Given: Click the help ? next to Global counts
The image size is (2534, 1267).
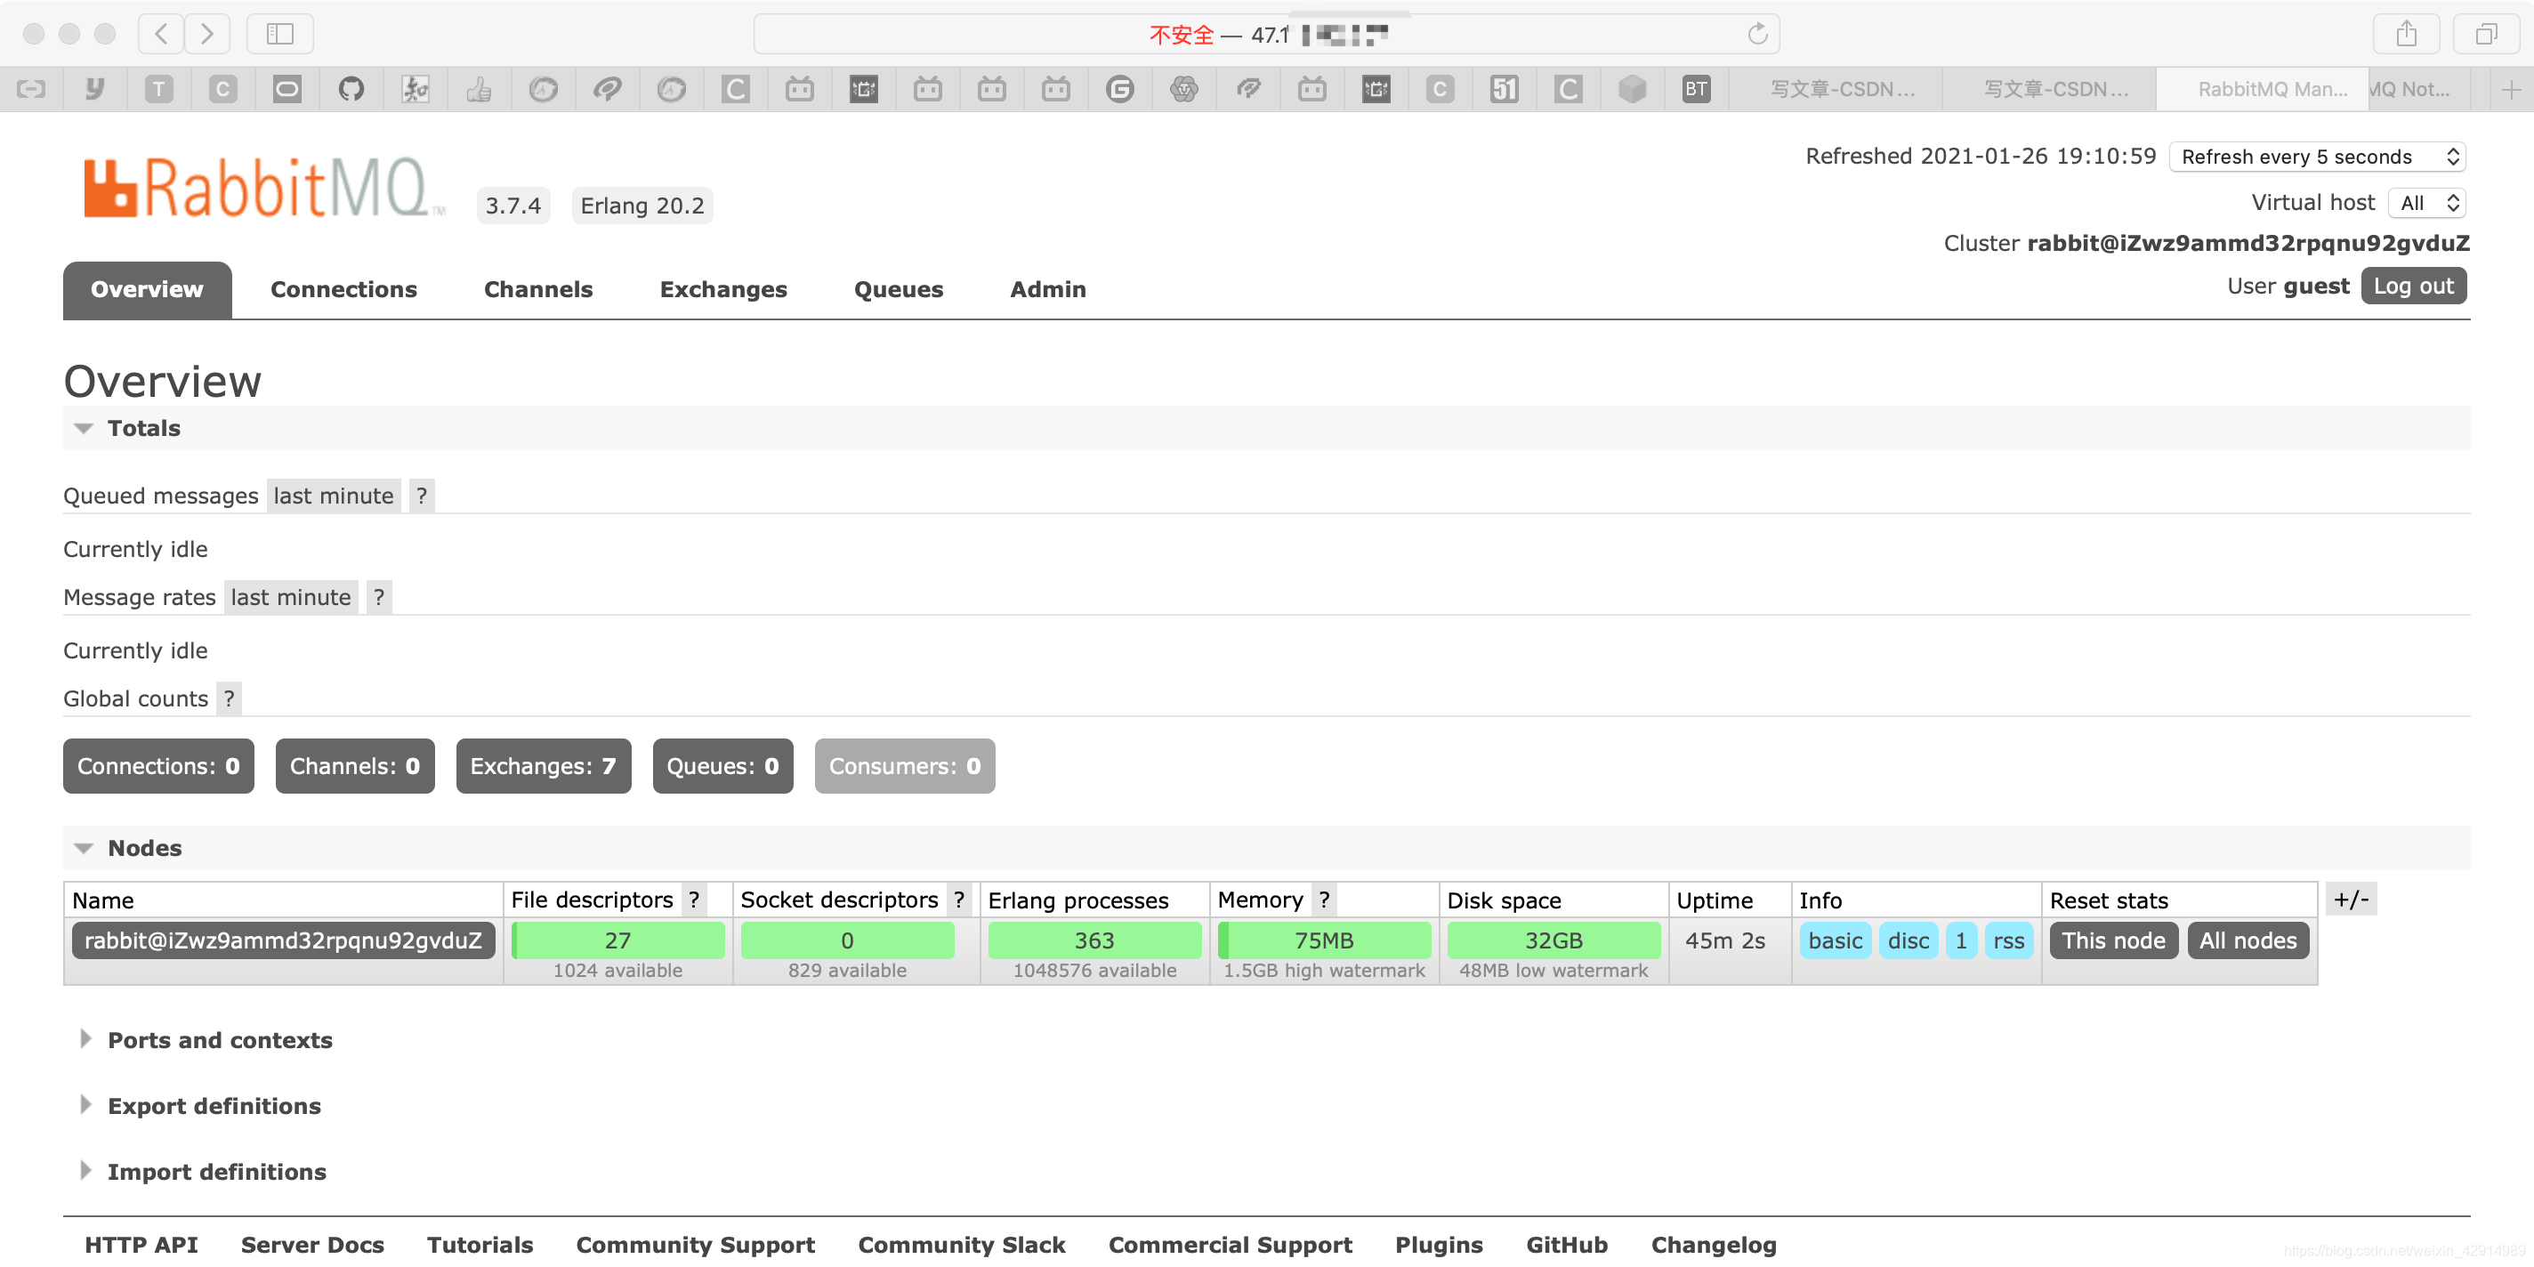Looking at the screenshot, I should (230, 698).
